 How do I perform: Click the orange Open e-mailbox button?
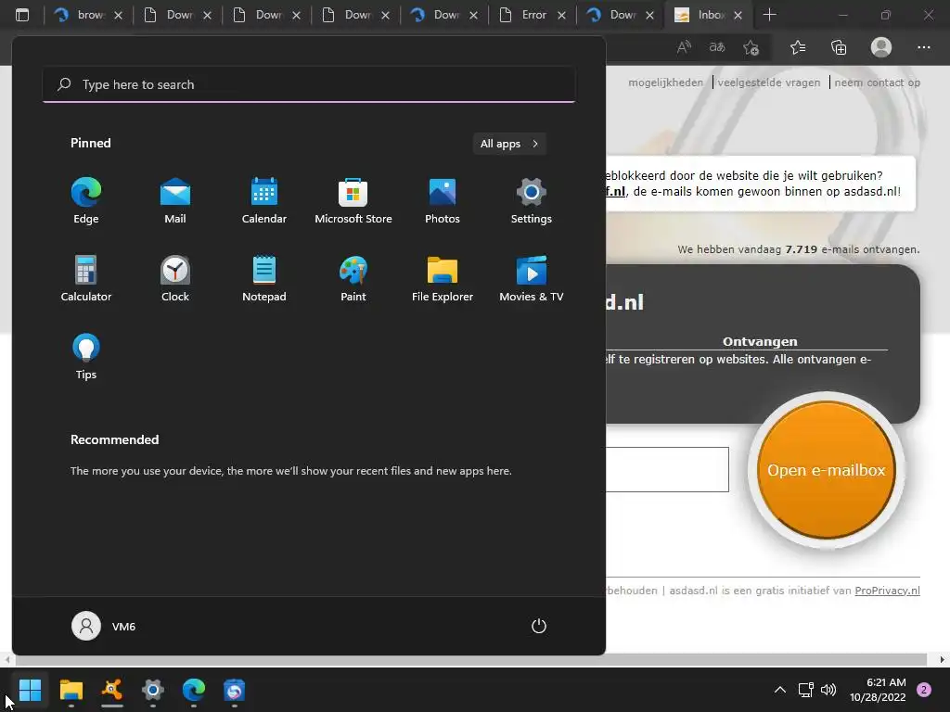827,470
